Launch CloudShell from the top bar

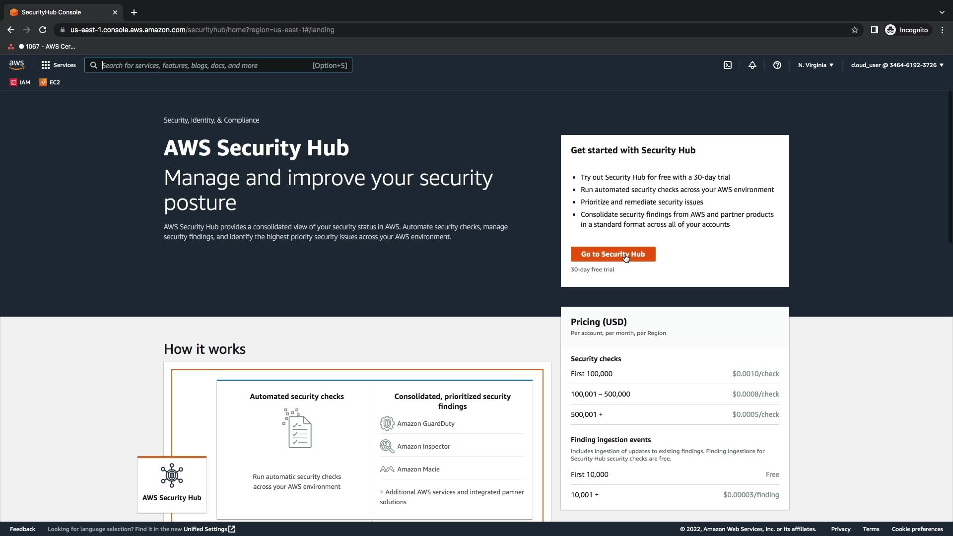pyautogui.click(x=728, y=65)
